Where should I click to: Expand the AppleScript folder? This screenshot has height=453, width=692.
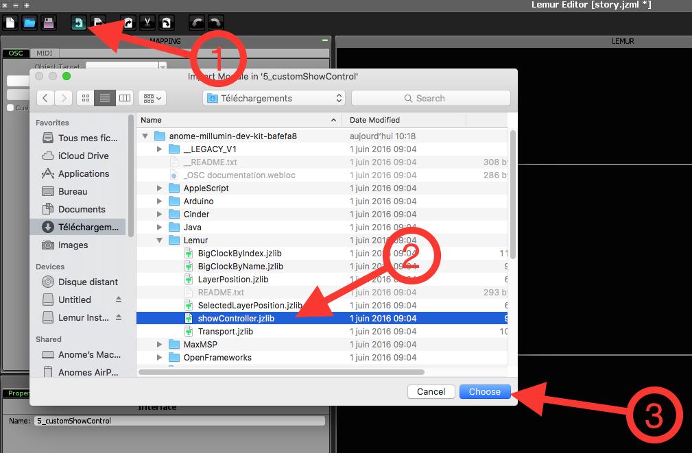pos(160,188)
